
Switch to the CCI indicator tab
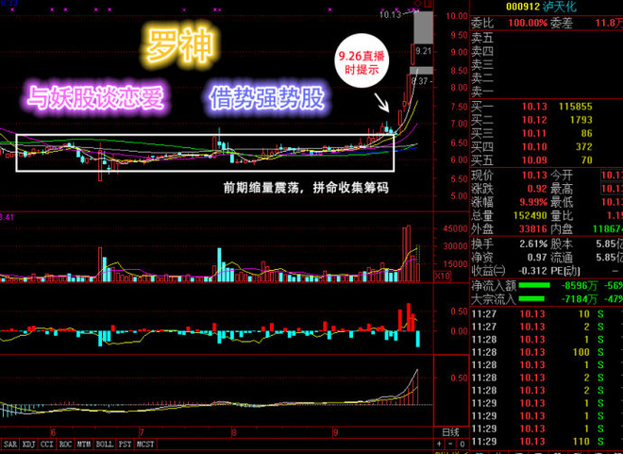pos(47,444)
